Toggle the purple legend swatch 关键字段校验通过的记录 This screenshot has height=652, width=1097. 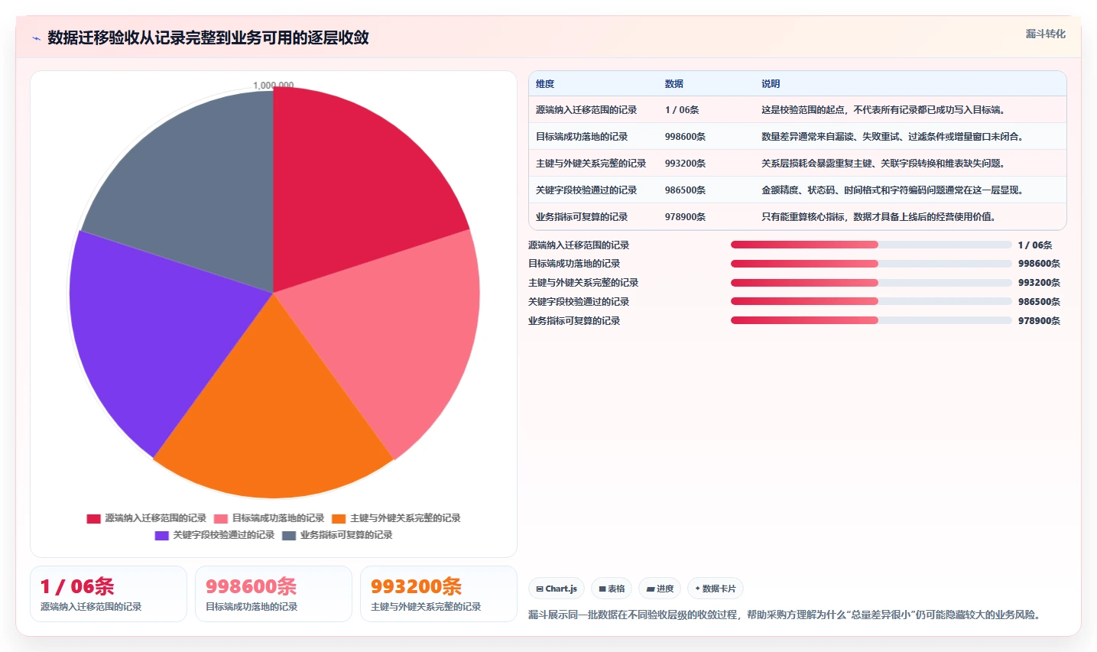pos(161,535)
